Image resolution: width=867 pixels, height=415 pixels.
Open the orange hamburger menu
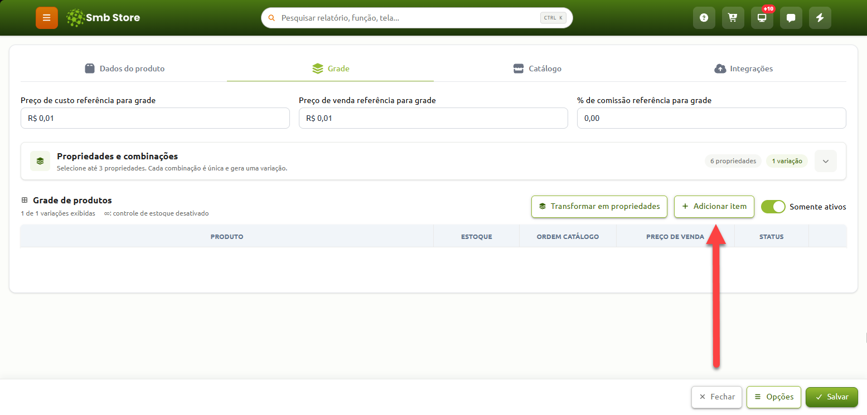(x=47, y=18)
